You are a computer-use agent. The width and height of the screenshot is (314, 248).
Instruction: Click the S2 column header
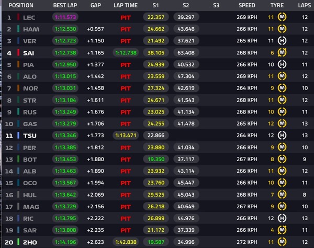pyautogui.click(x=186, y=5)
